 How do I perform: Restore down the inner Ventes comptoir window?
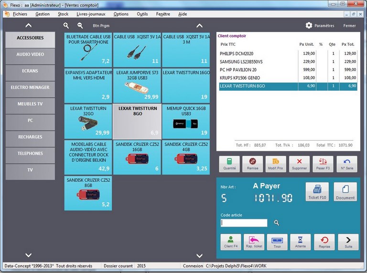354,14
